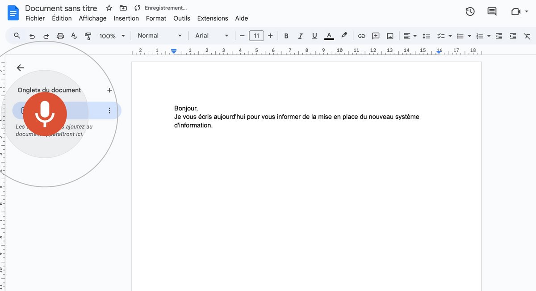Image resolution: width=536 pixels, height=291 pixels.
Task: Add a comment from toolbar
Action: 376,36
